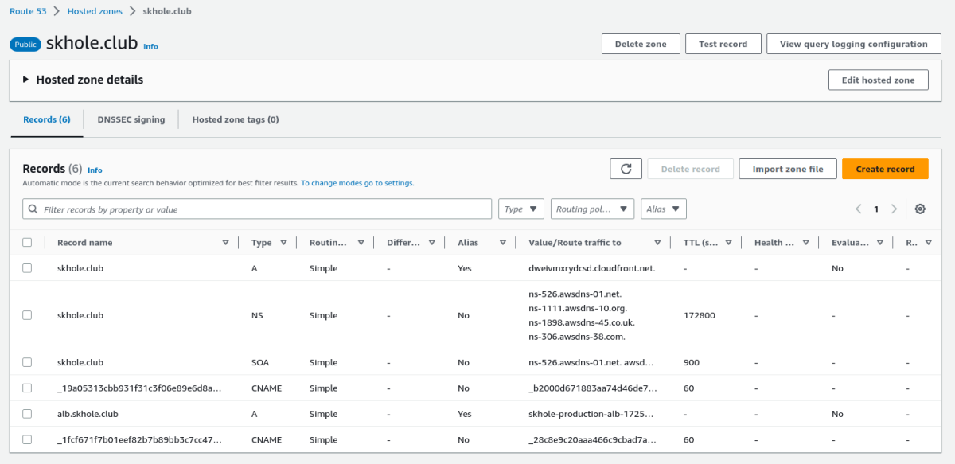Check the alb.skhole.club record checkbox
Image resolution: width=955 pixels, height=464 pixels.
(x=27, y=414)
